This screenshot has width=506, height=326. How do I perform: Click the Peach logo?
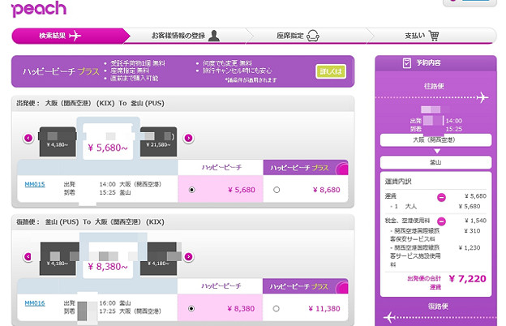(x=39, y=8)
